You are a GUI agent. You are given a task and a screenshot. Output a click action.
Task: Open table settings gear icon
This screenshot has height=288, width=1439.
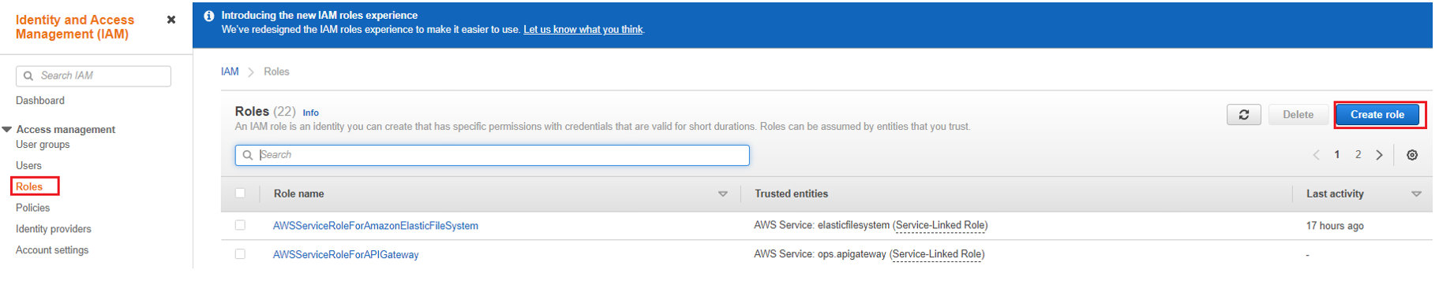pos(1412,155)
